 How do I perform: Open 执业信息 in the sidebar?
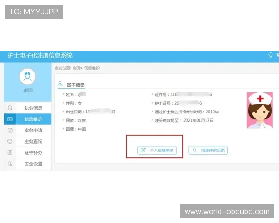click(33, 108)
